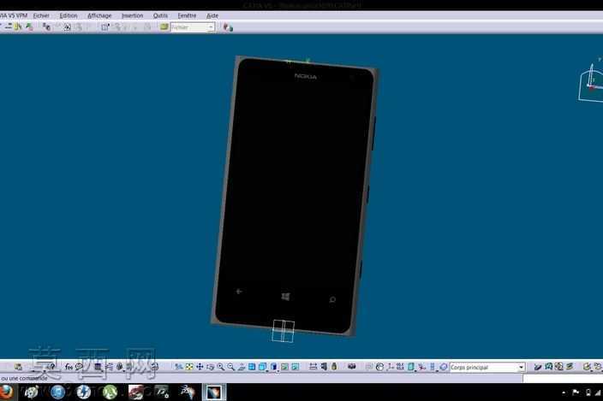603x401 pixels.
Task: Open the Affichage menu
Action: pyautogui.click(x=99, y=15)
